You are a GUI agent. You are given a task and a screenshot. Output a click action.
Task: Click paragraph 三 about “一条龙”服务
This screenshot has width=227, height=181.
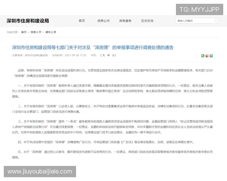point(112,127)
